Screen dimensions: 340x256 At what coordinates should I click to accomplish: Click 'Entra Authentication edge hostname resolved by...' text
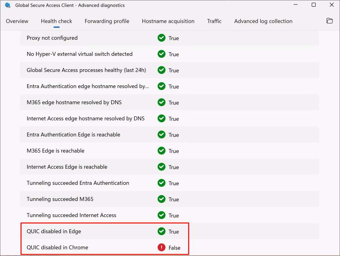(88, 87)
